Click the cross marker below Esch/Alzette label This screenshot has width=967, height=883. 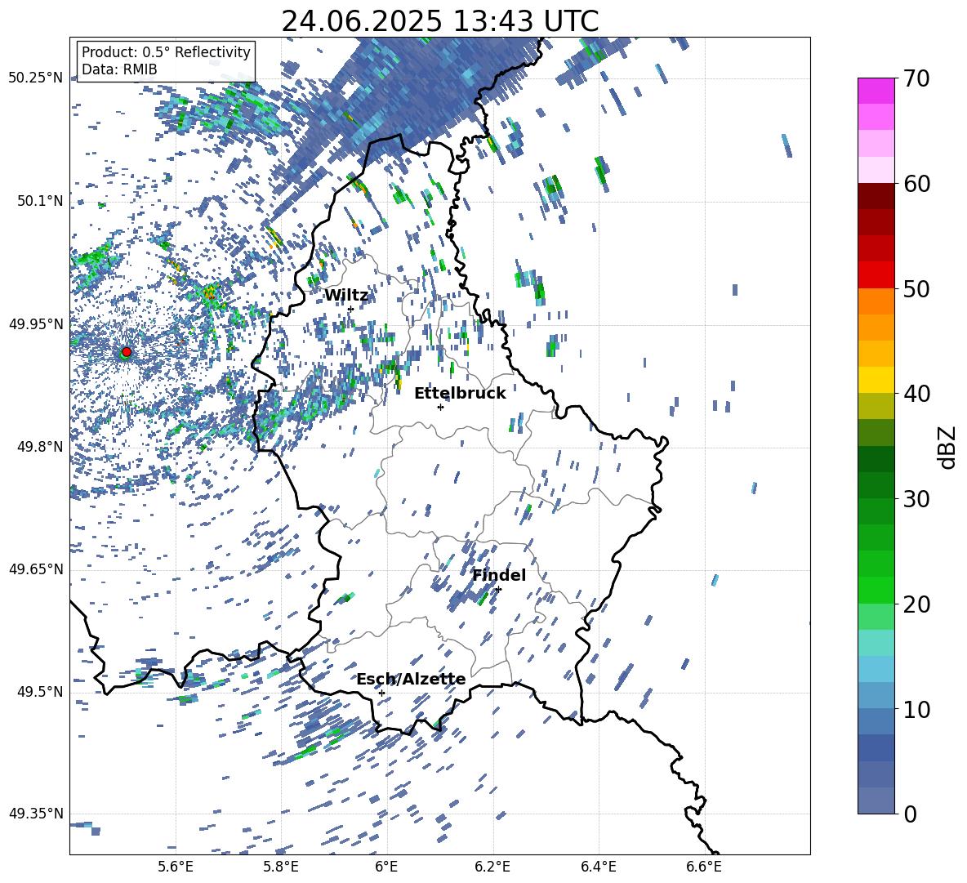[x=381, y=693]
